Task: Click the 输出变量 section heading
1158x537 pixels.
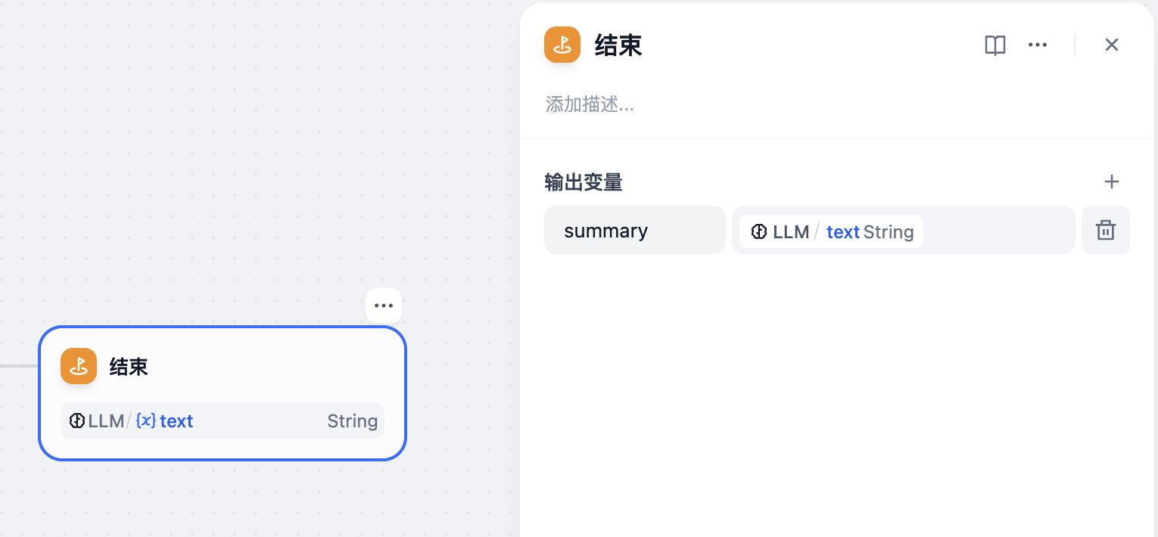Action: tap(583, 182)
